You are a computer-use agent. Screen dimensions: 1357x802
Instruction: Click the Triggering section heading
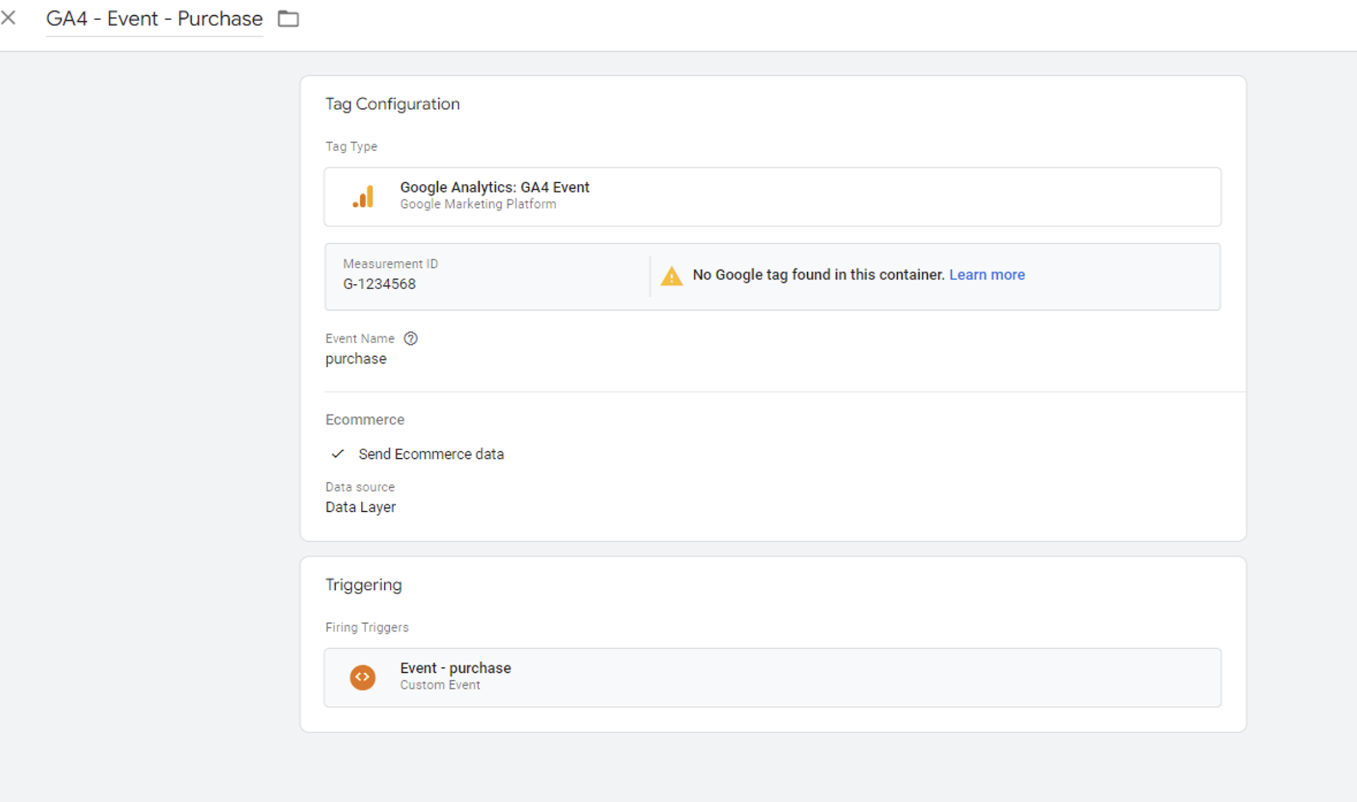364,585
